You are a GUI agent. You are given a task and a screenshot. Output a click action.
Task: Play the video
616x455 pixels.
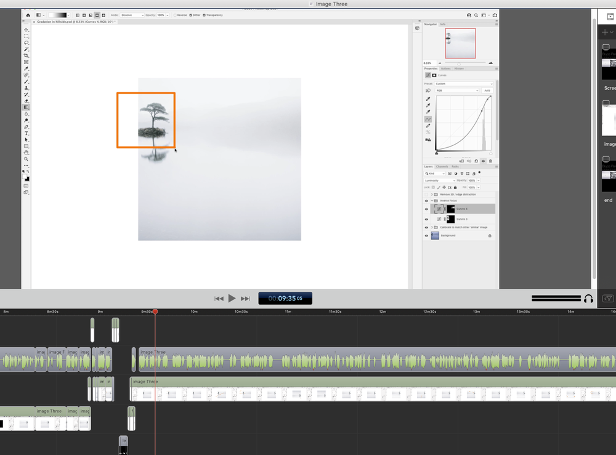232,299
